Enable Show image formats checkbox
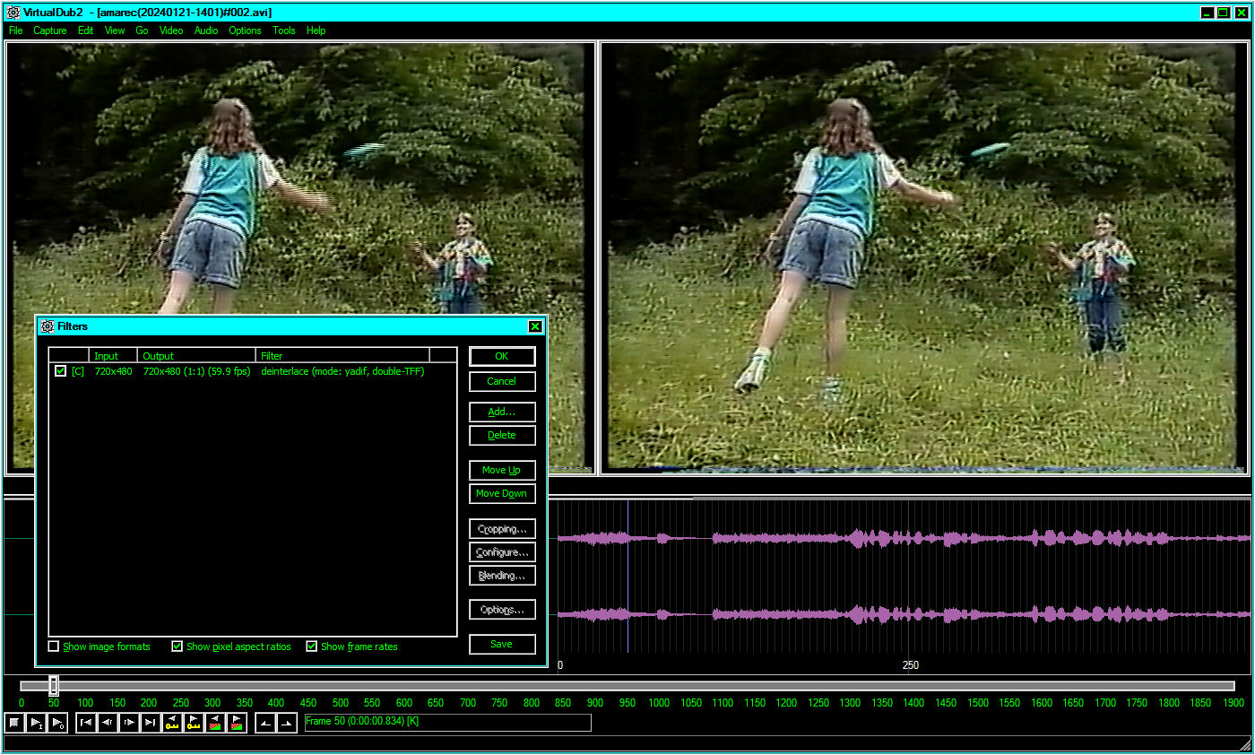 click(x=54, y=647)
